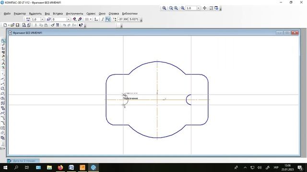Open the current layer 0 dropdown arrow
307x172 pixels.
(68, 19)
